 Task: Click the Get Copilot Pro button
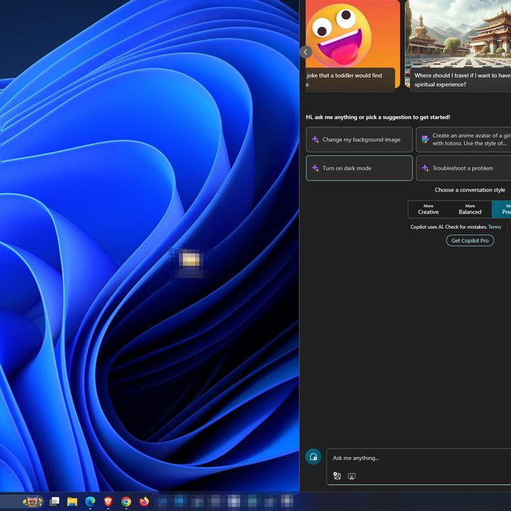pos(470,241)
